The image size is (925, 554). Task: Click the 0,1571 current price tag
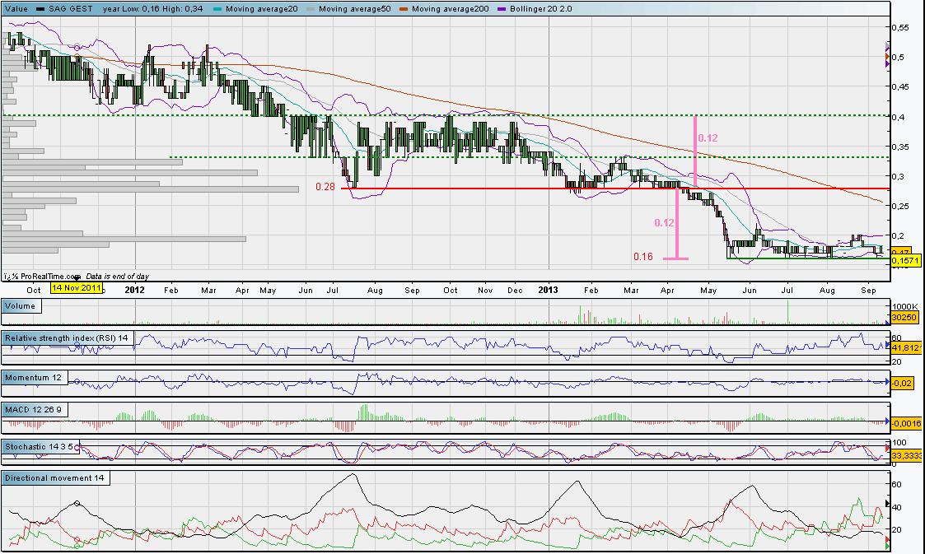(x=905, y=261)
